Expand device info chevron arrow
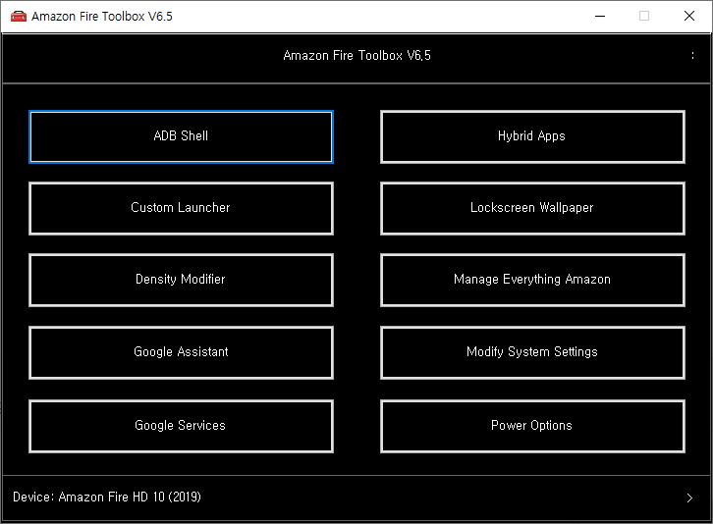 [x=689, y=498]
